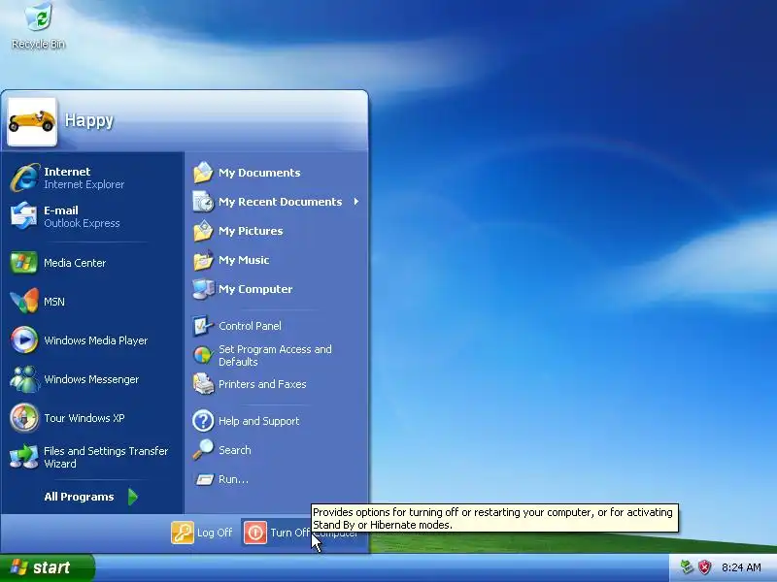Screen dimensions: 777x582
Task: Launch Internet Explorer icon
Action: [x=24, y=178]
